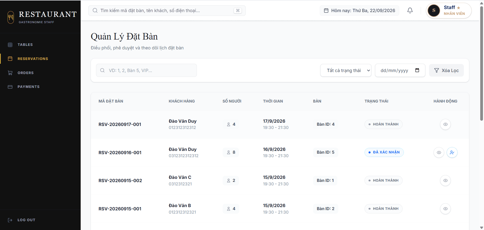View details of reservation RSV-20260917-001
Viewport: 484px width, 230px height.
tap(445, 124)
